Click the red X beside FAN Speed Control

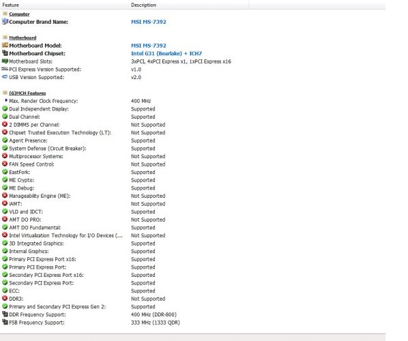(x=5, y=164)
